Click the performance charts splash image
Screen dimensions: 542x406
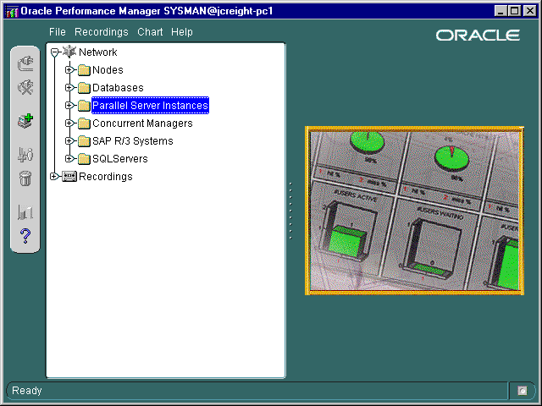pos(413,211)
